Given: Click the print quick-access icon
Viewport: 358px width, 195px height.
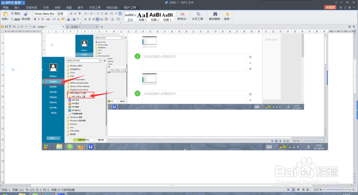Looking at the screenshot, I should 14,27.
